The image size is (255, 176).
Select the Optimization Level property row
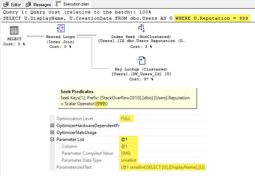128,119
